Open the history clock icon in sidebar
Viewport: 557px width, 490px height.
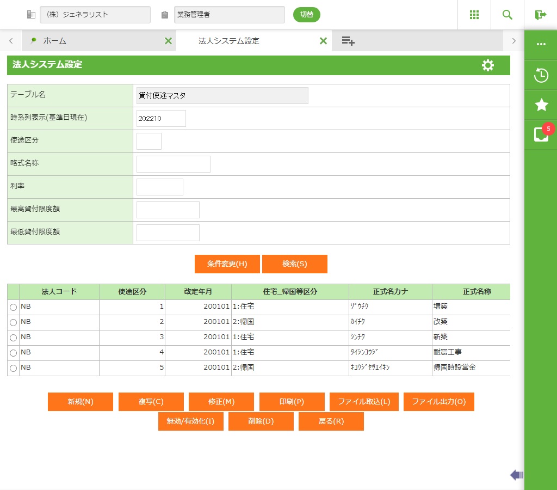click(541, 75)
